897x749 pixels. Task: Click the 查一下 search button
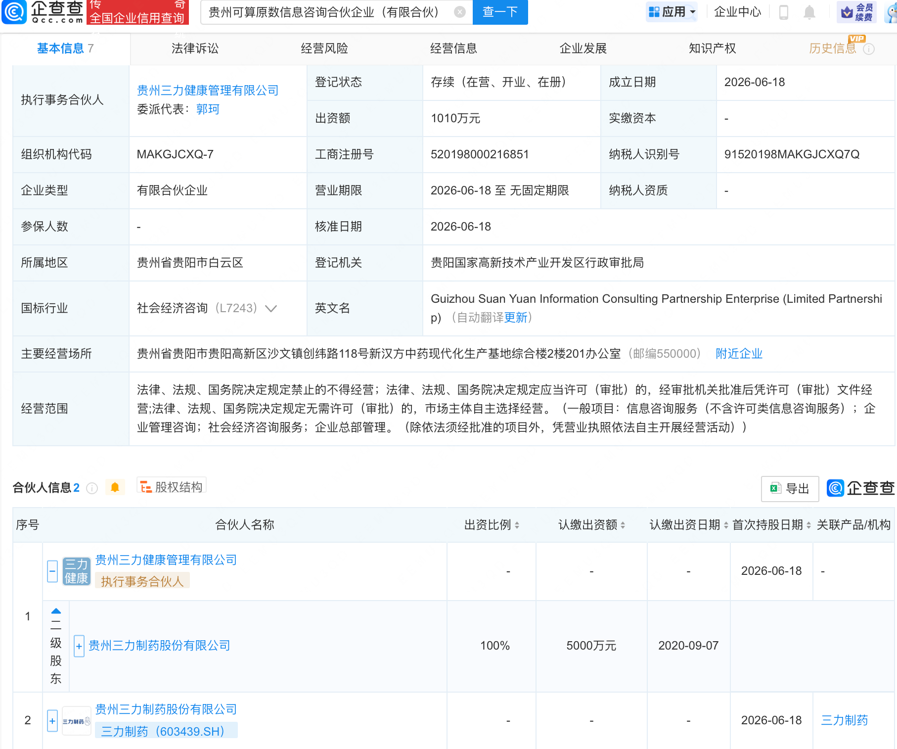[x=500, y=12]
